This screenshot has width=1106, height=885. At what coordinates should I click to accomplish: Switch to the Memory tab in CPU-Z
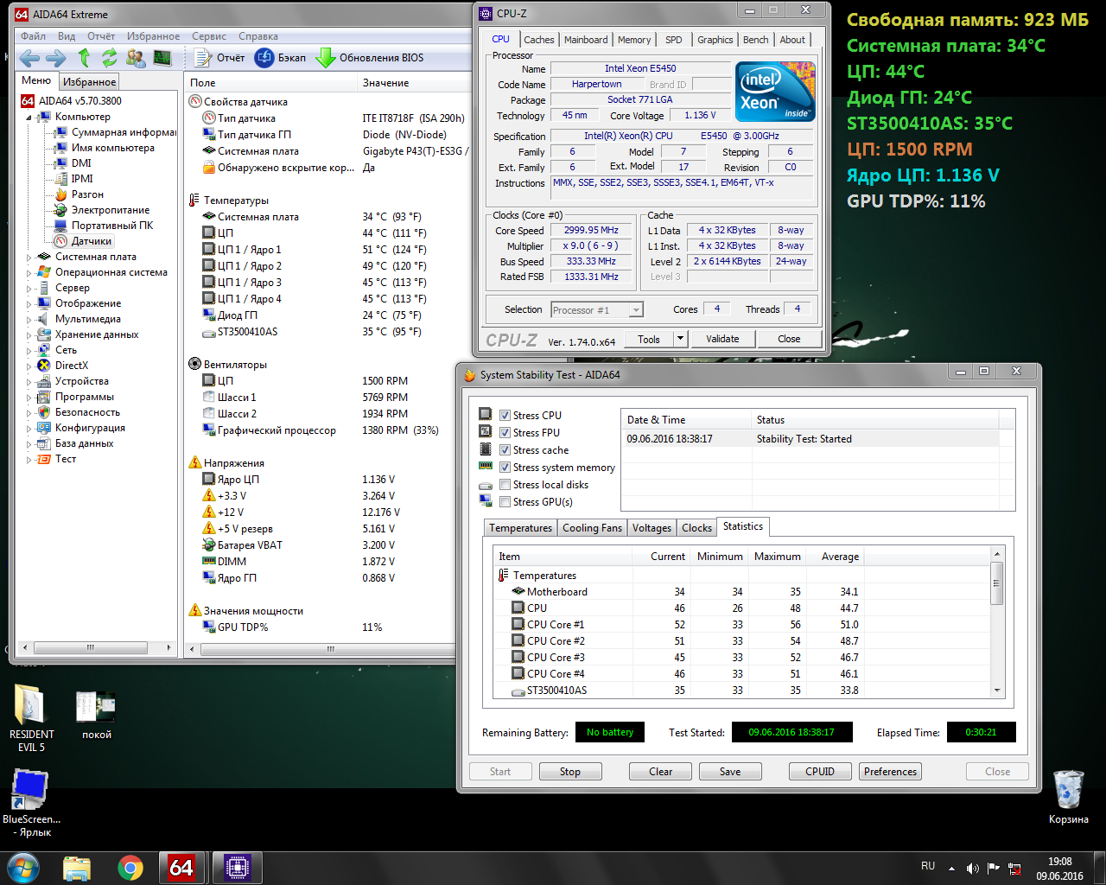coord(634,40)
